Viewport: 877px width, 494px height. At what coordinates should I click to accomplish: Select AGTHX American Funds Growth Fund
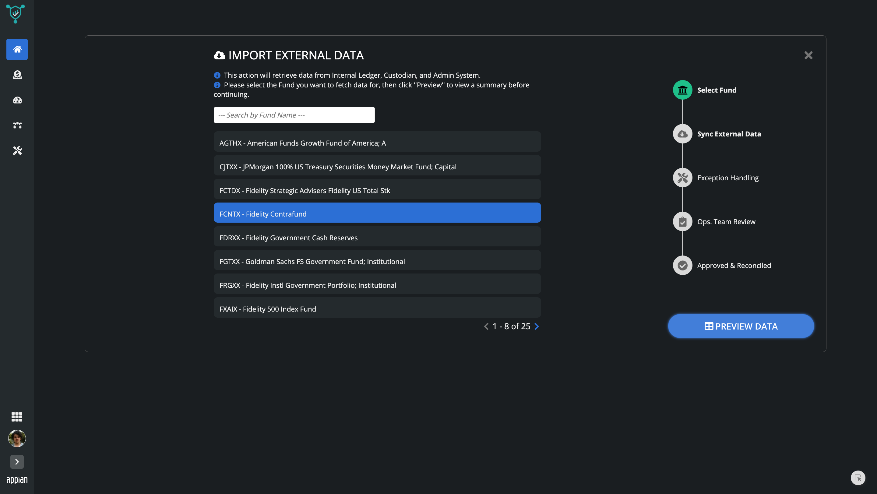[377, 142]
